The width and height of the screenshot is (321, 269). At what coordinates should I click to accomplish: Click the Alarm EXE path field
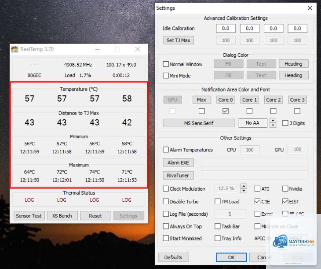click(x=254, y=162)
